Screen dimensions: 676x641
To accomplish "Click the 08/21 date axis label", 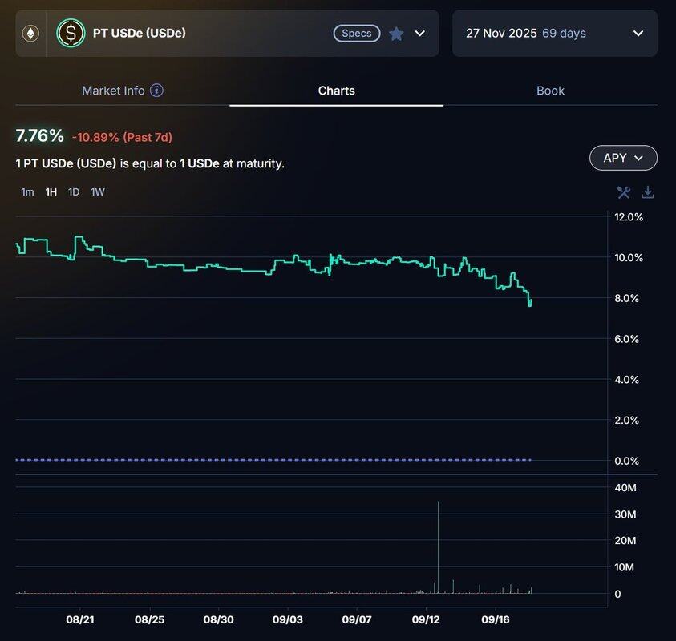I will [79, 619].
